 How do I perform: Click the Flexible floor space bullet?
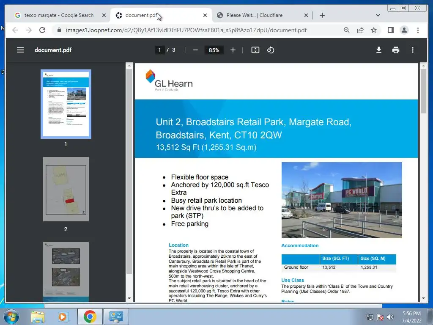pyautogui.click(x=200, y=177)
